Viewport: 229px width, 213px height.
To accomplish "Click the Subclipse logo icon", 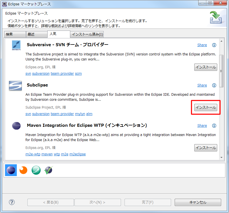I will (x=15, y=86).
